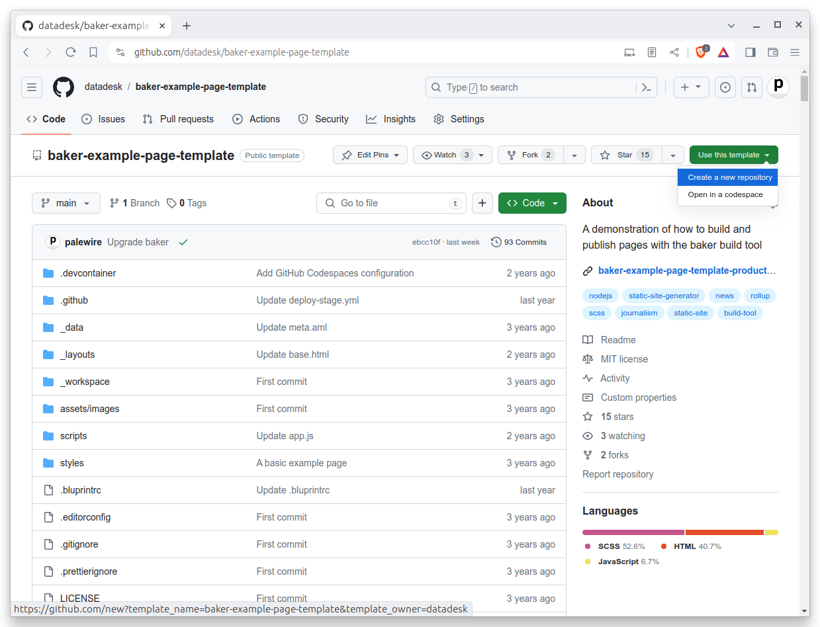820x627 pixels.
Task: Open the pull requests icon in header
Action: point(752,87)
